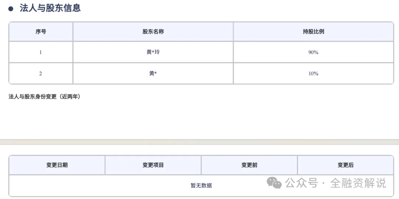Select shareholder name 黄*玲

click(153, 52)
